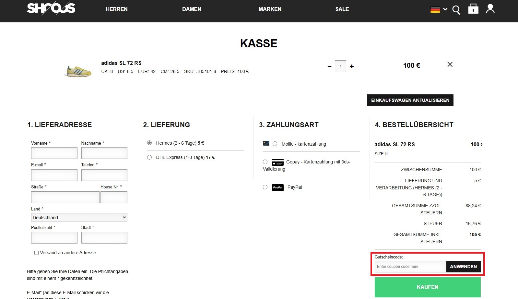
Task: Open the shopping bag cart icon
Action: 473,9
